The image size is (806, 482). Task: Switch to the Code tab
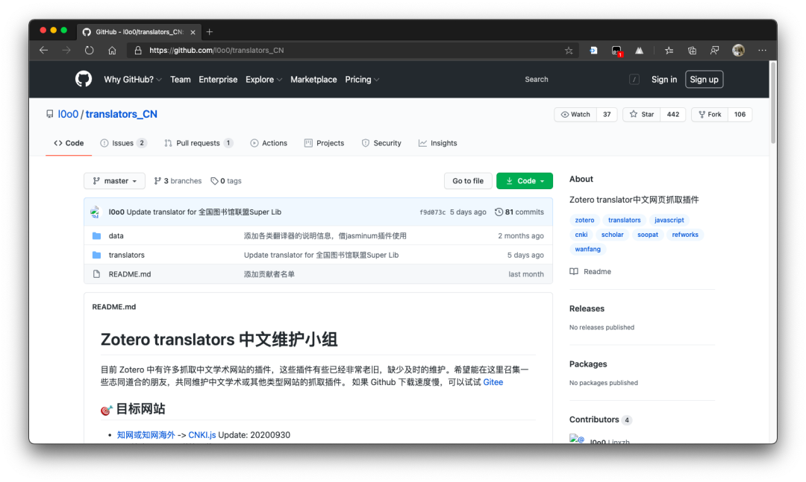coord(69,143)
